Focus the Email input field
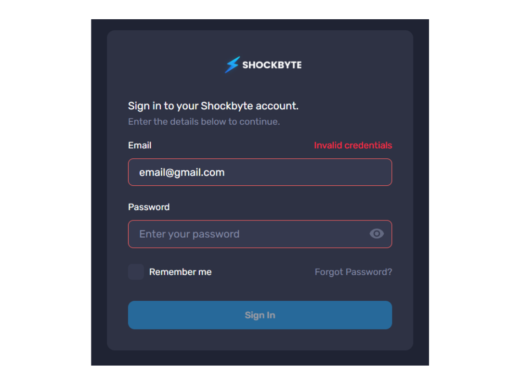The width and height of the screenshot is (520, 385). click(x=260, y=172)
